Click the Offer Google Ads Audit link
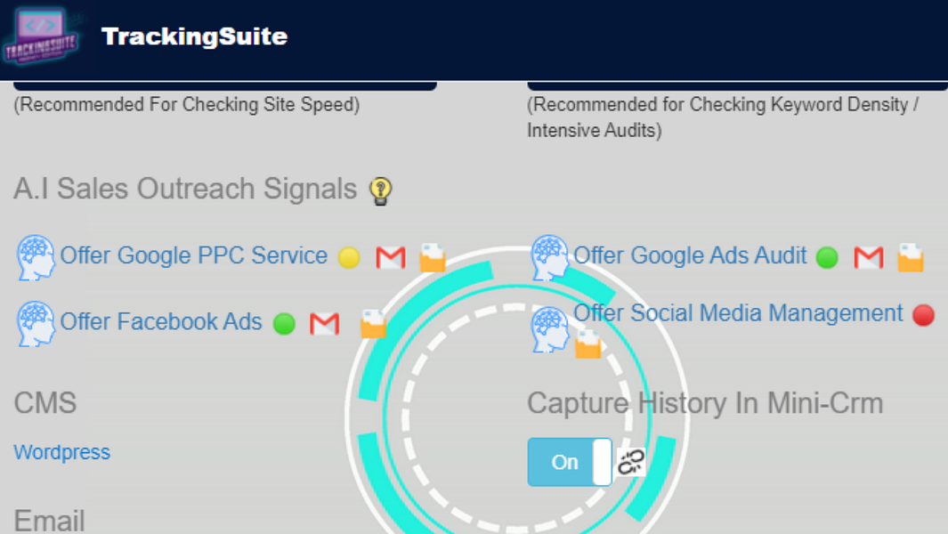 tap(689, 255)
